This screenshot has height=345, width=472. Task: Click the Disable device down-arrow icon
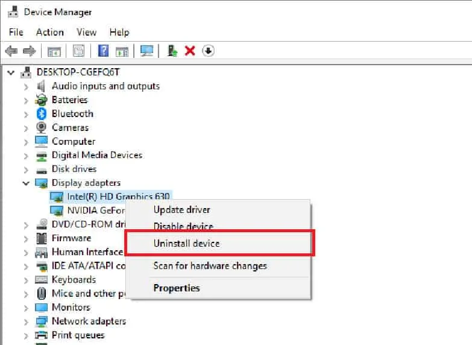pyautogui.click(x=209, y=51)
